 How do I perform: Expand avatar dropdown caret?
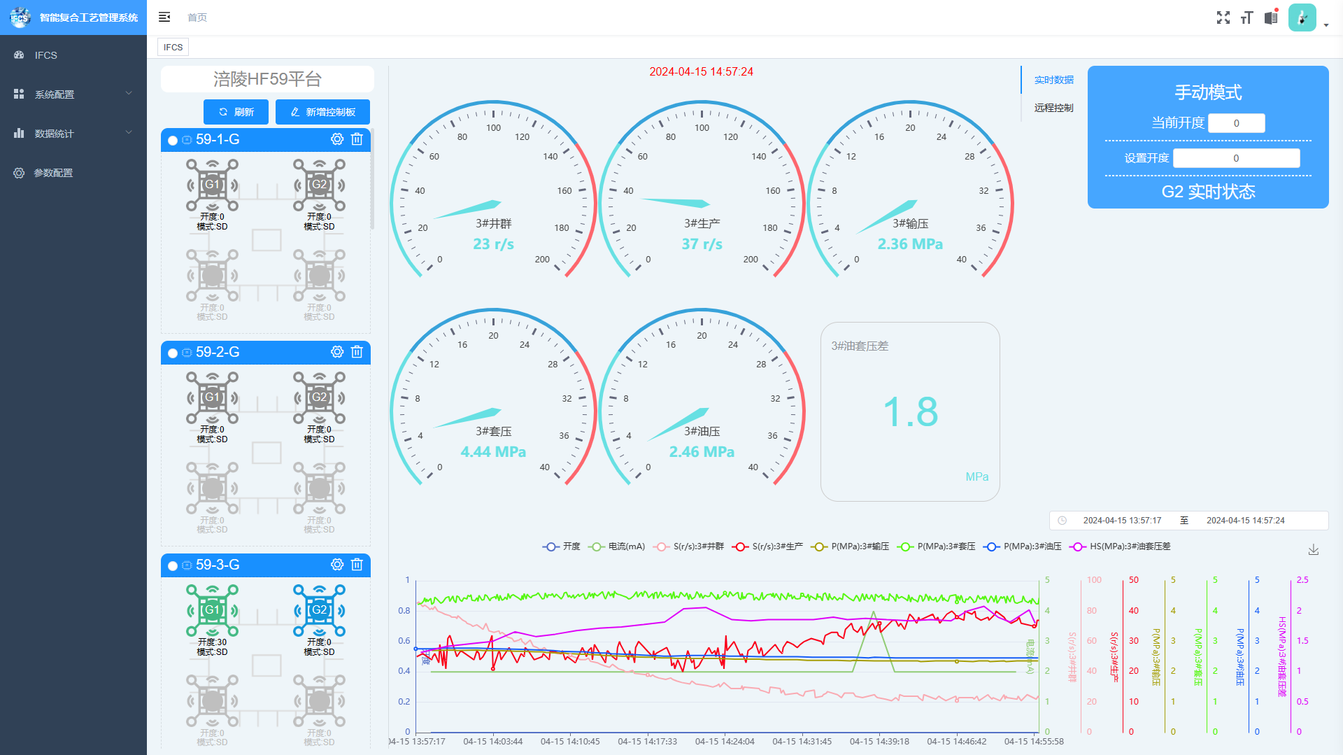1326,25
